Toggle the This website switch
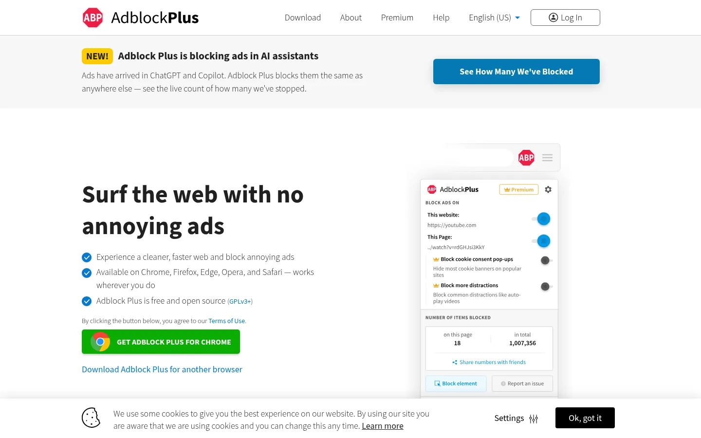This screenshot has height=438, width=701. click(541, 219)
